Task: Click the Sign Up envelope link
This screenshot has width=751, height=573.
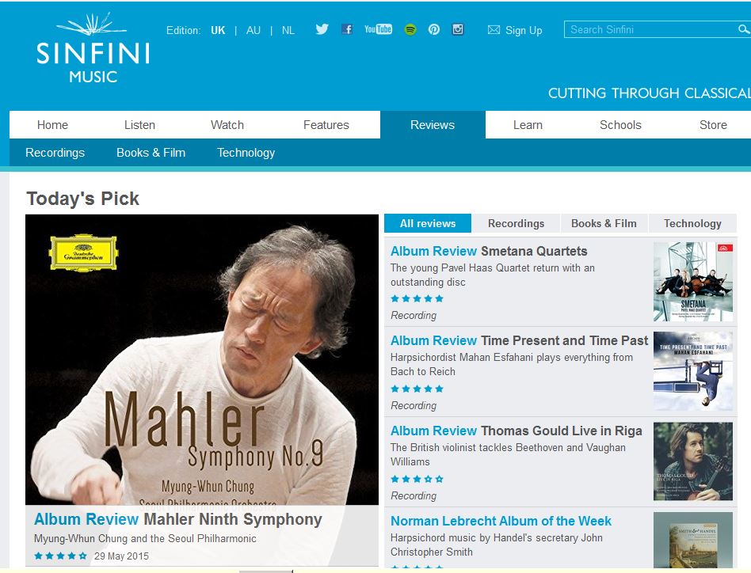Action: [515, 30]
